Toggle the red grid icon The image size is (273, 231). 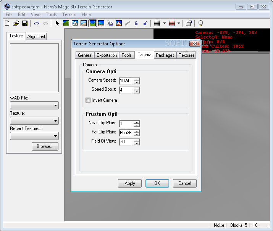point(172,23)
